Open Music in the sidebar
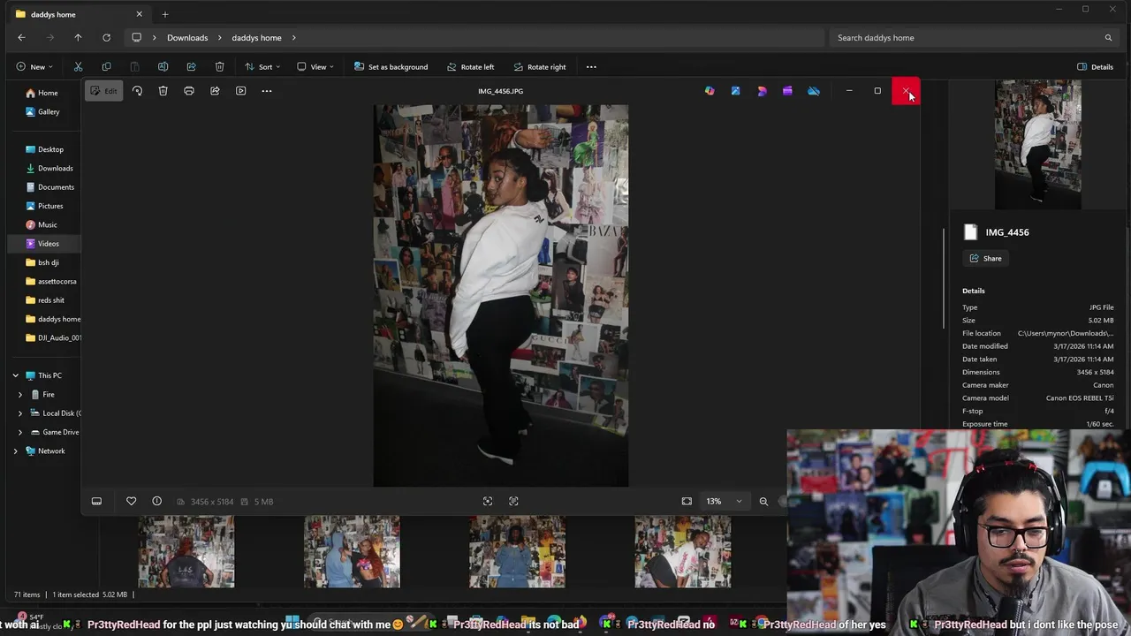The width and height of the screenshot is (1131, 636). [x=47, y=225]
